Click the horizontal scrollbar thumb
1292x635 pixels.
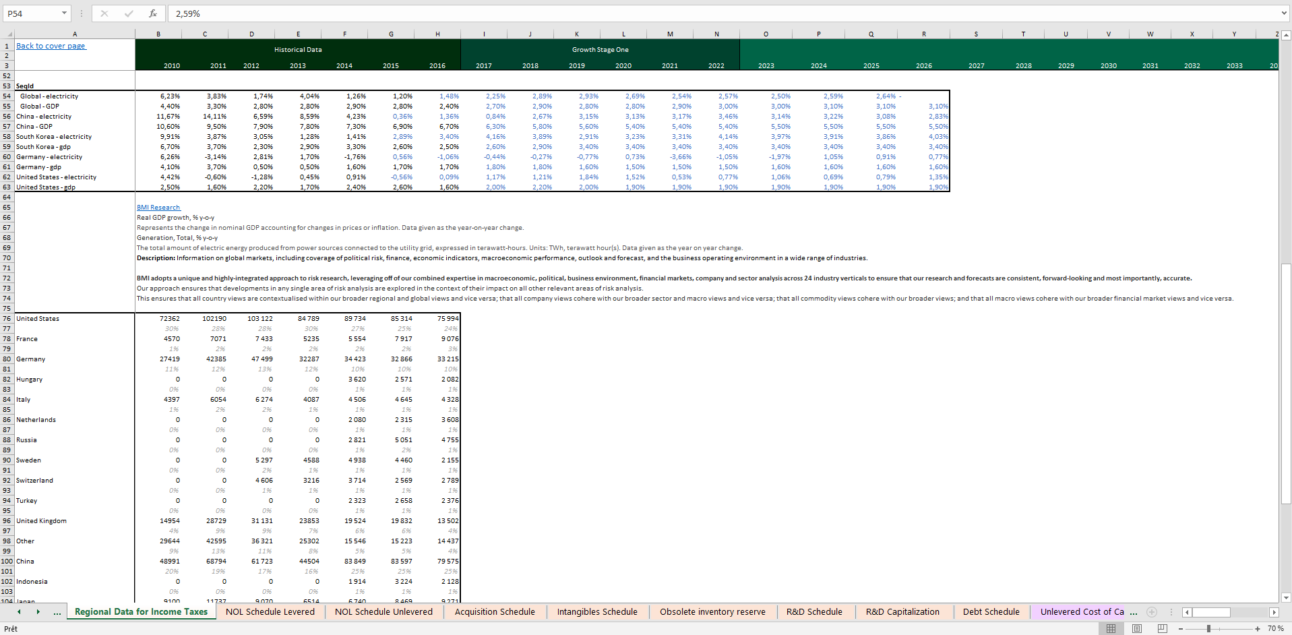(x=1211, y=612)
